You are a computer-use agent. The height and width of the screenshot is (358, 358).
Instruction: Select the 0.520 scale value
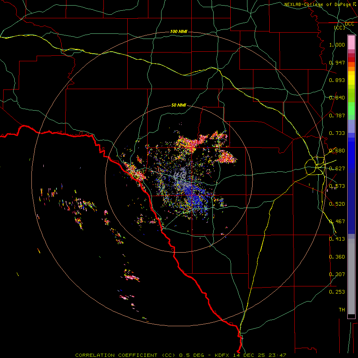(x=337, y=204)
